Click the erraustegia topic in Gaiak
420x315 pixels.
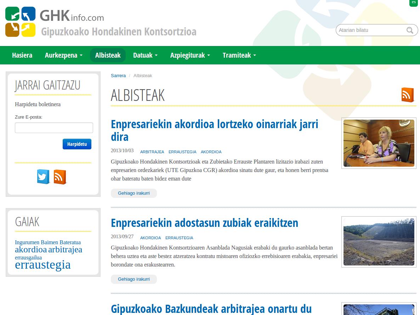[42, 265]
